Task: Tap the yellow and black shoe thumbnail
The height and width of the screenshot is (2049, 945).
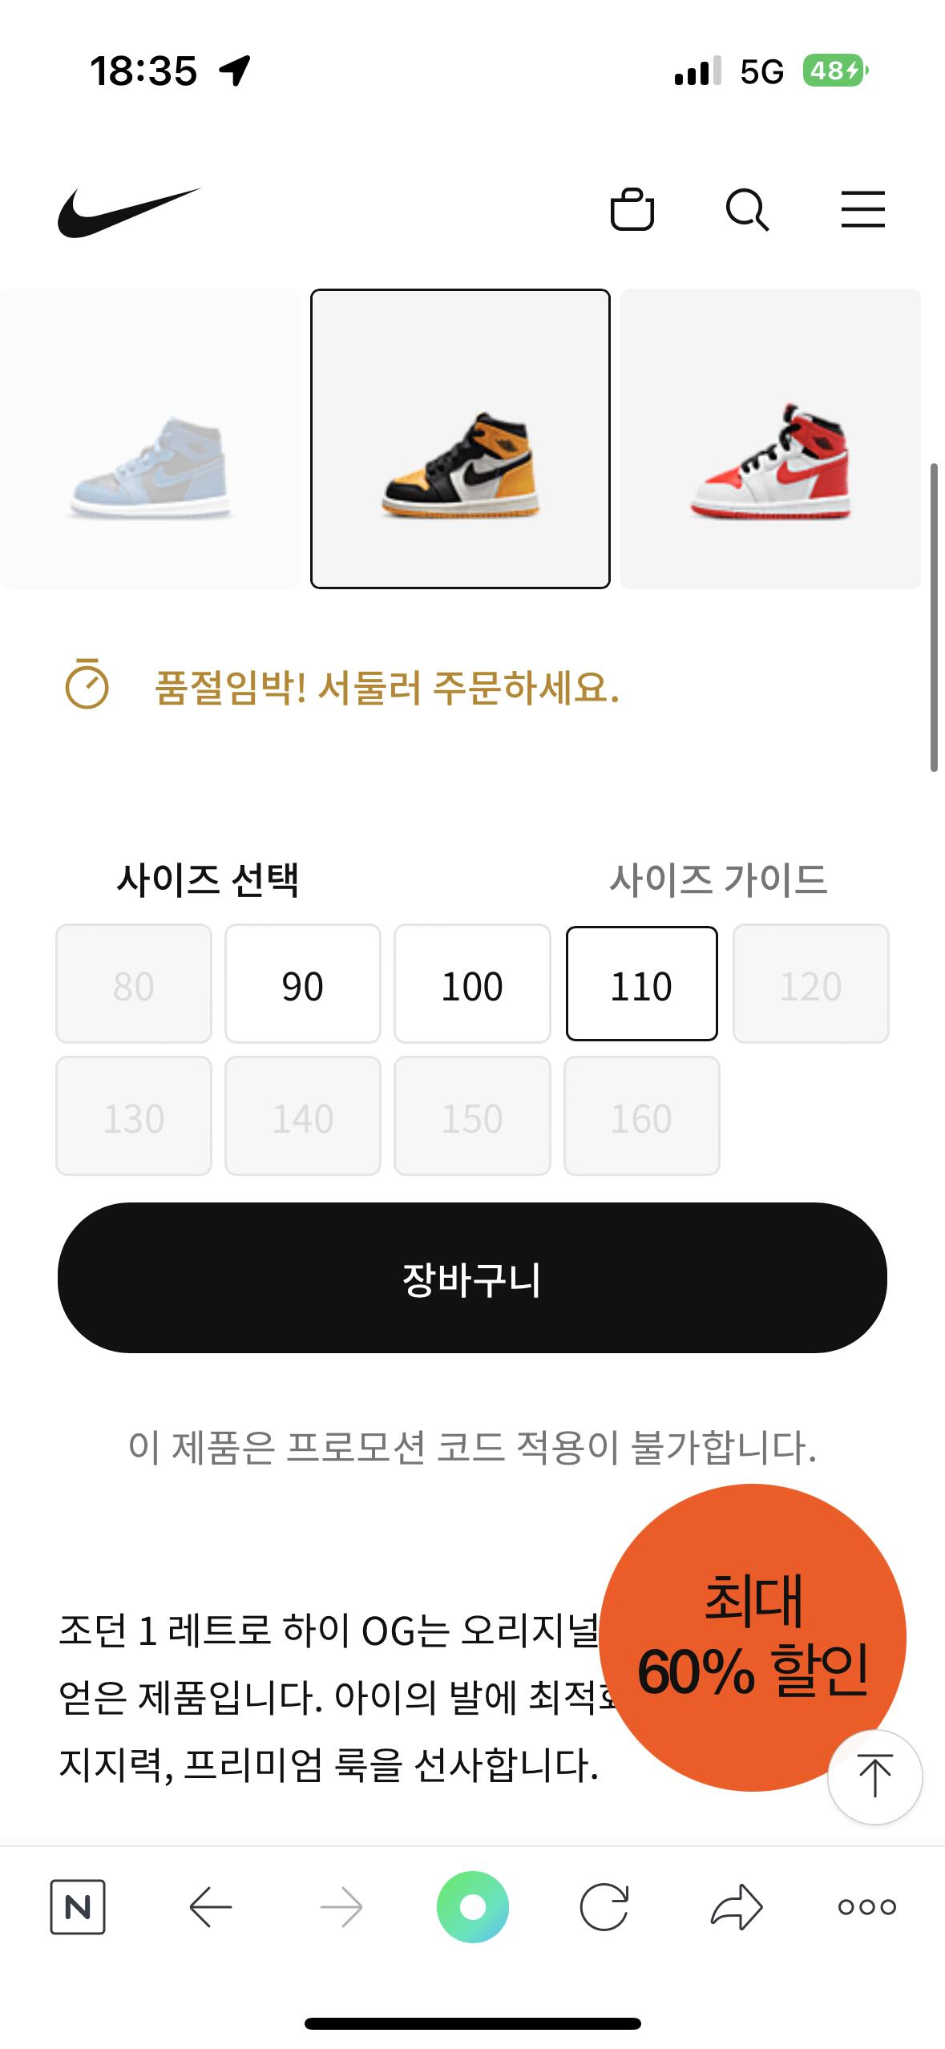Action: click(460, 438)
